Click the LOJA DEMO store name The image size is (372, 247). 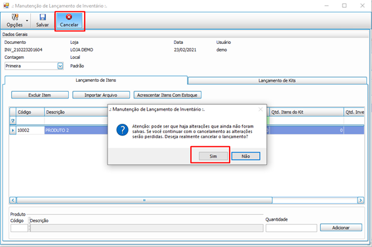[x=81, y=50]
